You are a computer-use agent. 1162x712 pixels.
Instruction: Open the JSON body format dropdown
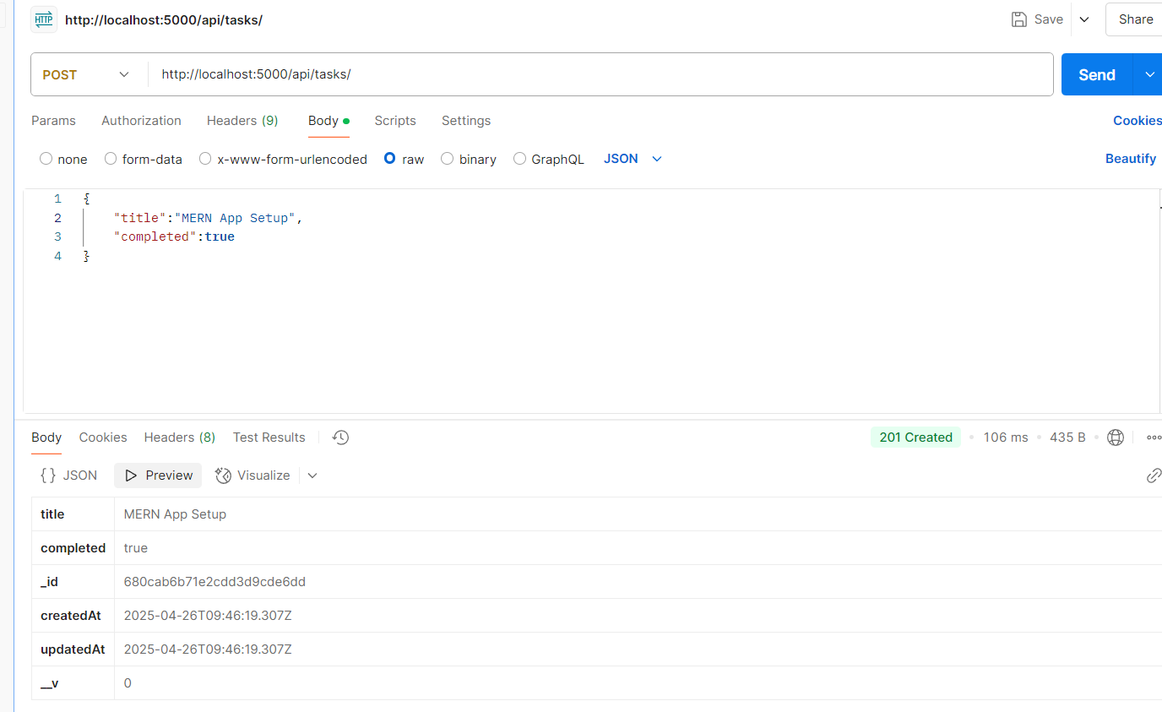(x=633, y=159)
